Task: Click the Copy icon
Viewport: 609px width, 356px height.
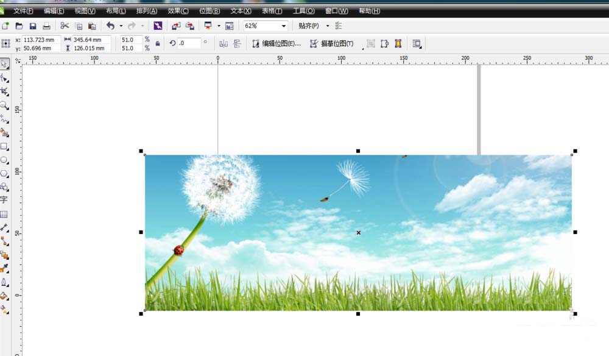Action: click(79, 26)
